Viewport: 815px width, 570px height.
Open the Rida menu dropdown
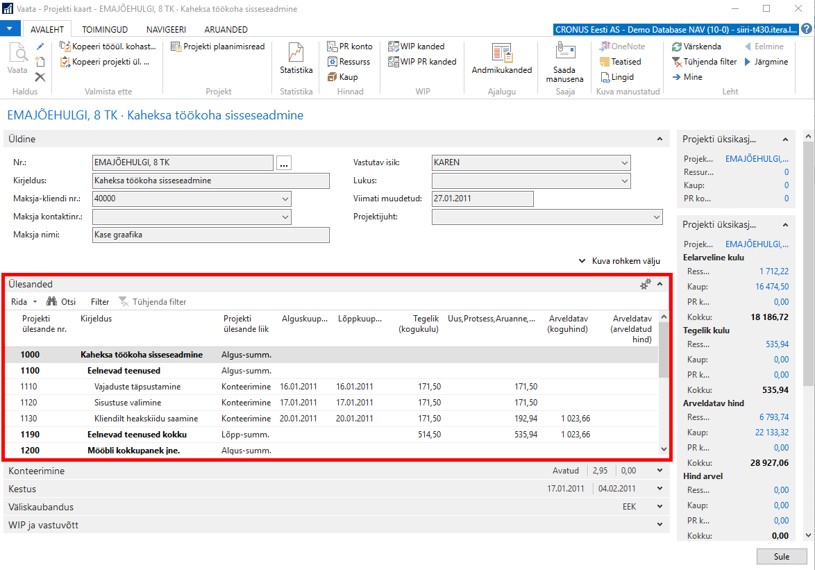click(24, 302)
